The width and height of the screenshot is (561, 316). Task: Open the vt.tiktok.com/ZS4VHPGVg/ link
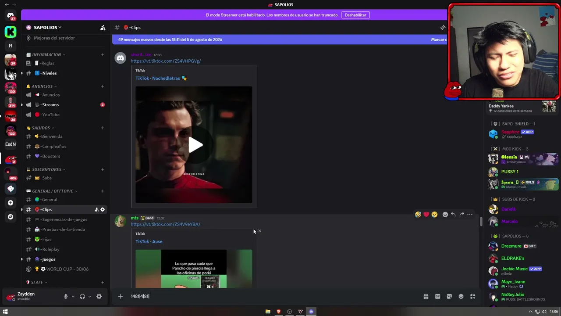click(166, 61)
